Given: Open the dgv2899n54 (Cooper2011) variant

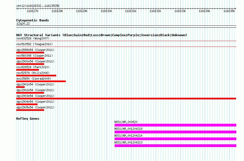Looking at the screenshot, I should tap(35, 50).
